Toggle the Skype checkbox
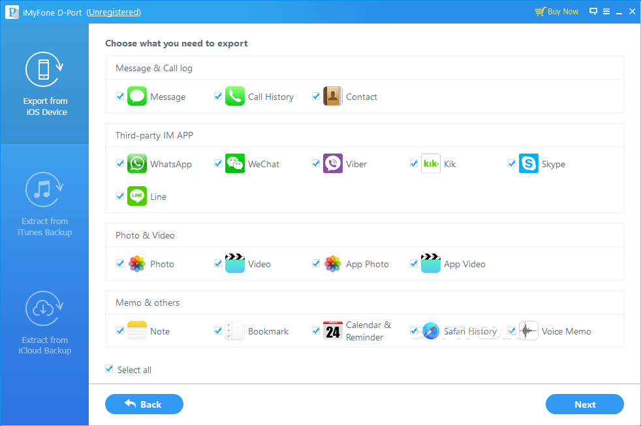This screenshot has width=641, height=426. point(511,164)
